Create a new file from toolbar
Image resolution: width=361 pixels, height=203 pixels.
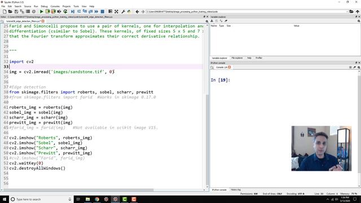(x=5, y=11)
